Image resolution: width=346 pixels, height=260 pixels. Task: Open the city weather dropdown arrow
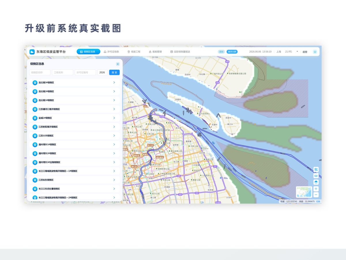coord(297,51)
